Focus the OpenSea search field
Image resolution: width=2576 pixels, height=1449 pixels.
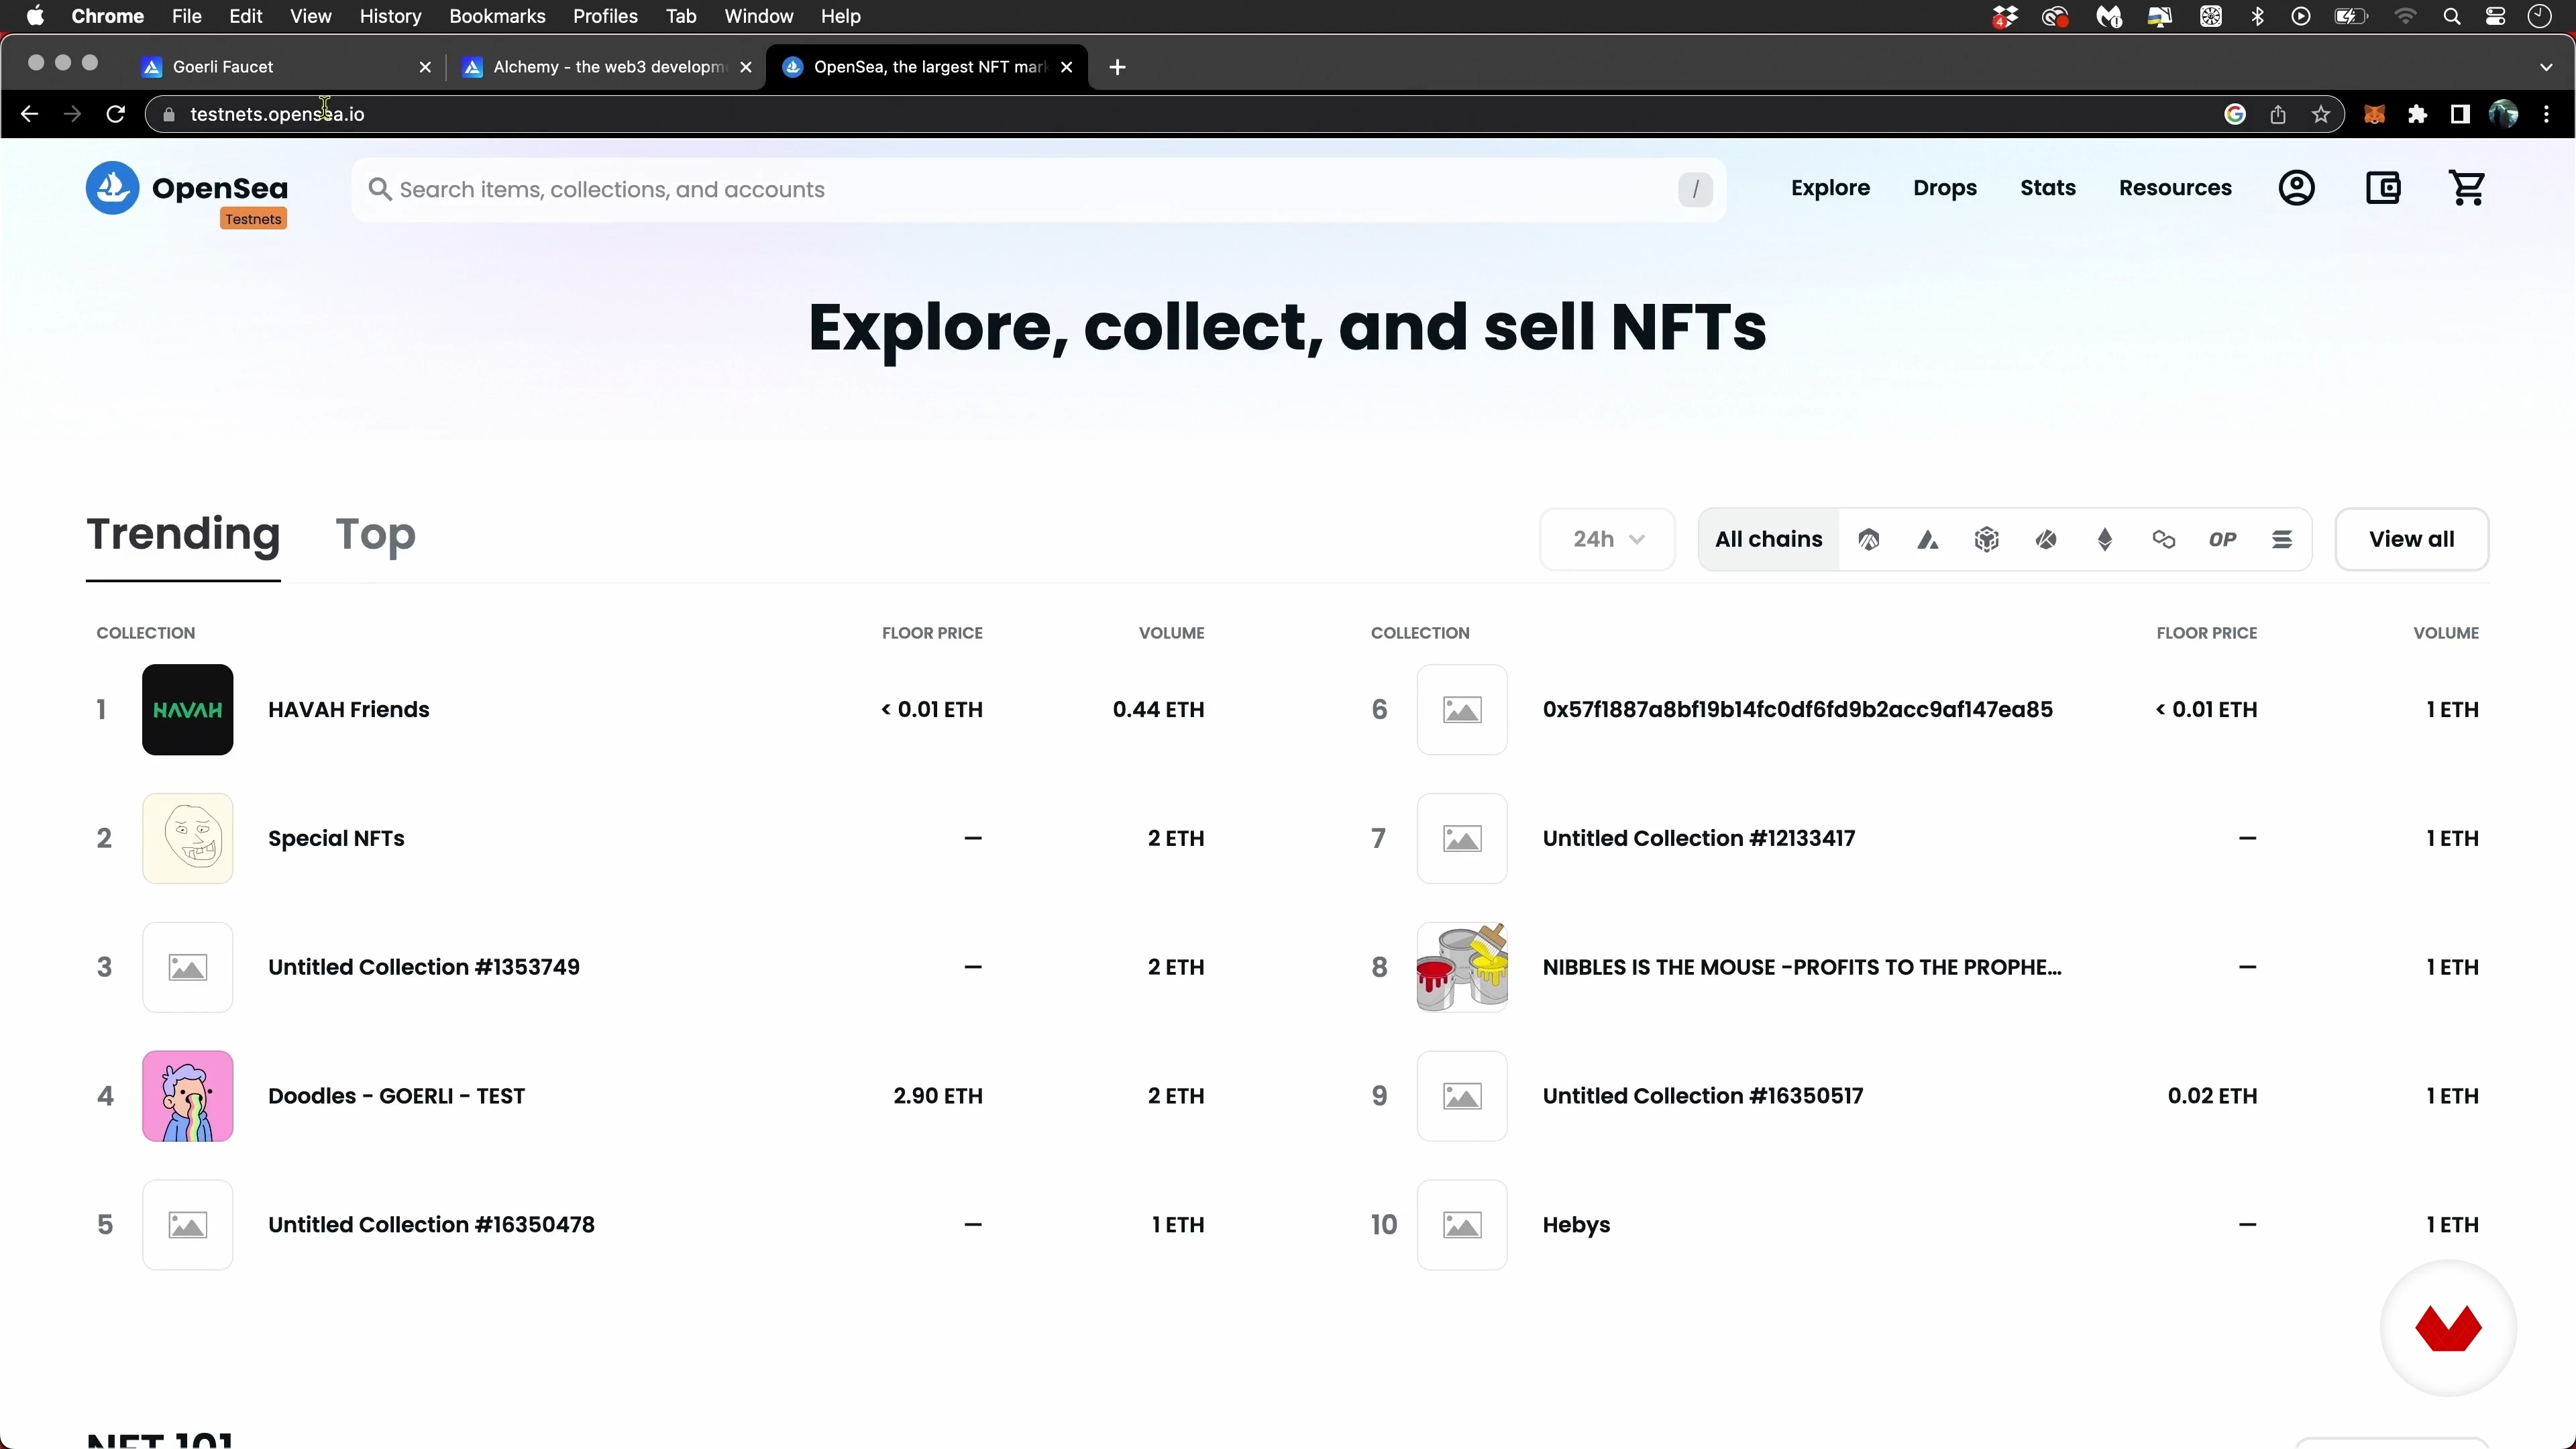[x=1038, y=190]
